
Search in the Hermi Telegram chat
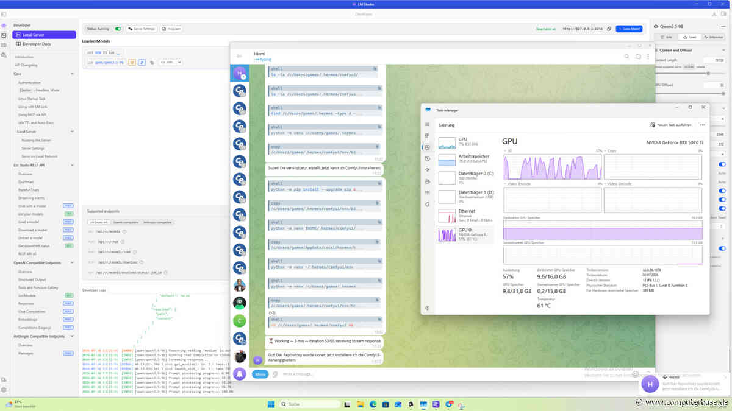(626, 56)
